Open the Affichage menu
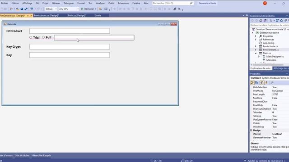 pos(27,3)
